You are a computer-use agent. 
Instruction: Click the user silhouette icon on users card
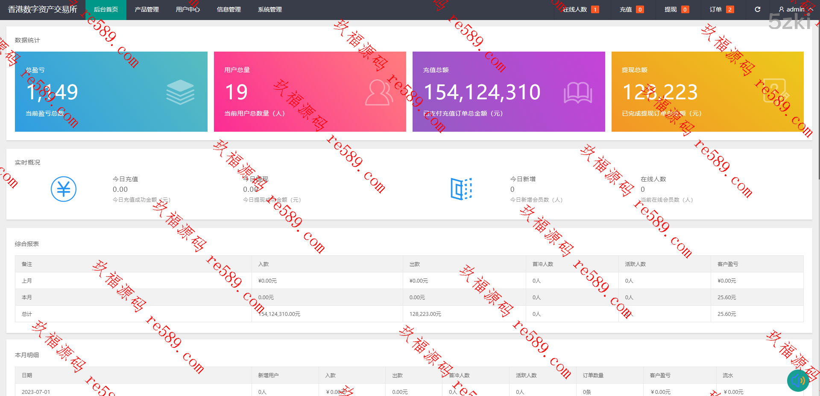[379, 92]
